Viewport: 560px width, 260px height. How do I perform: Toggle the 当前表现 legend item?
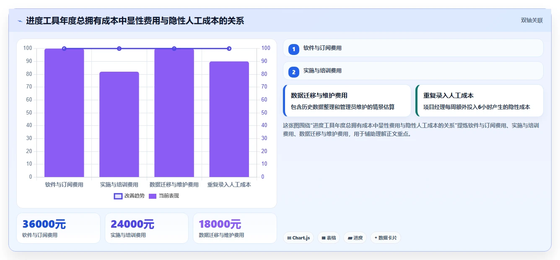click(164, 196)
